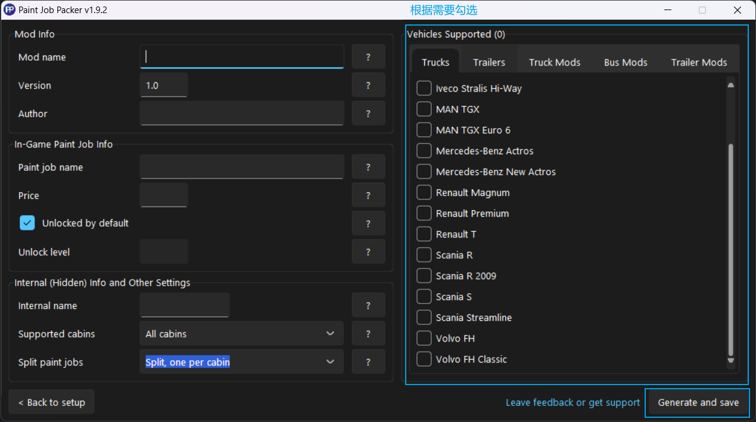Screen dimensions: 756x422
Task: Open the Supported cabins dropdown
Action: click(241, 334)
